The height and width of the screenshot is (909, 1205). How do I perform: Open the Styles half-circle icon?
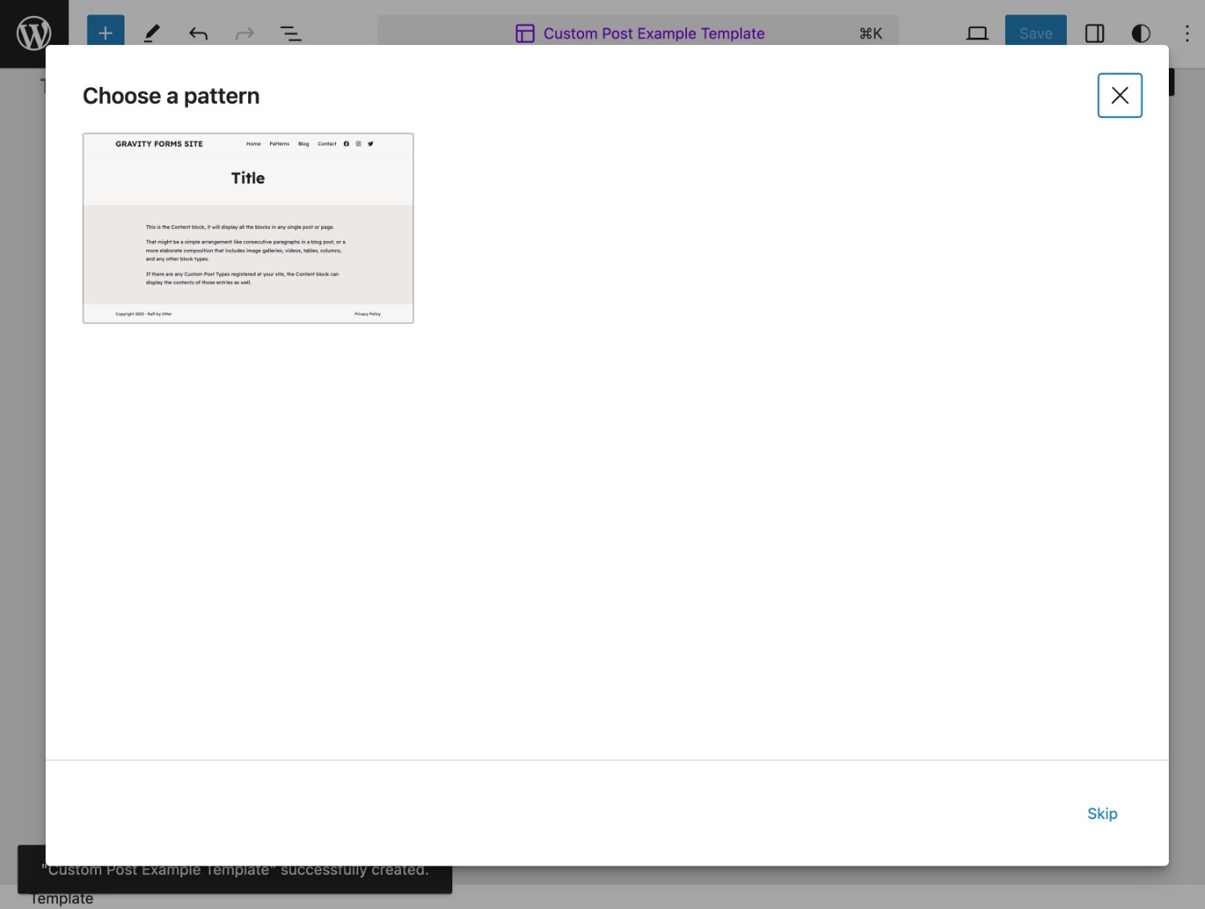[1141, 33]
